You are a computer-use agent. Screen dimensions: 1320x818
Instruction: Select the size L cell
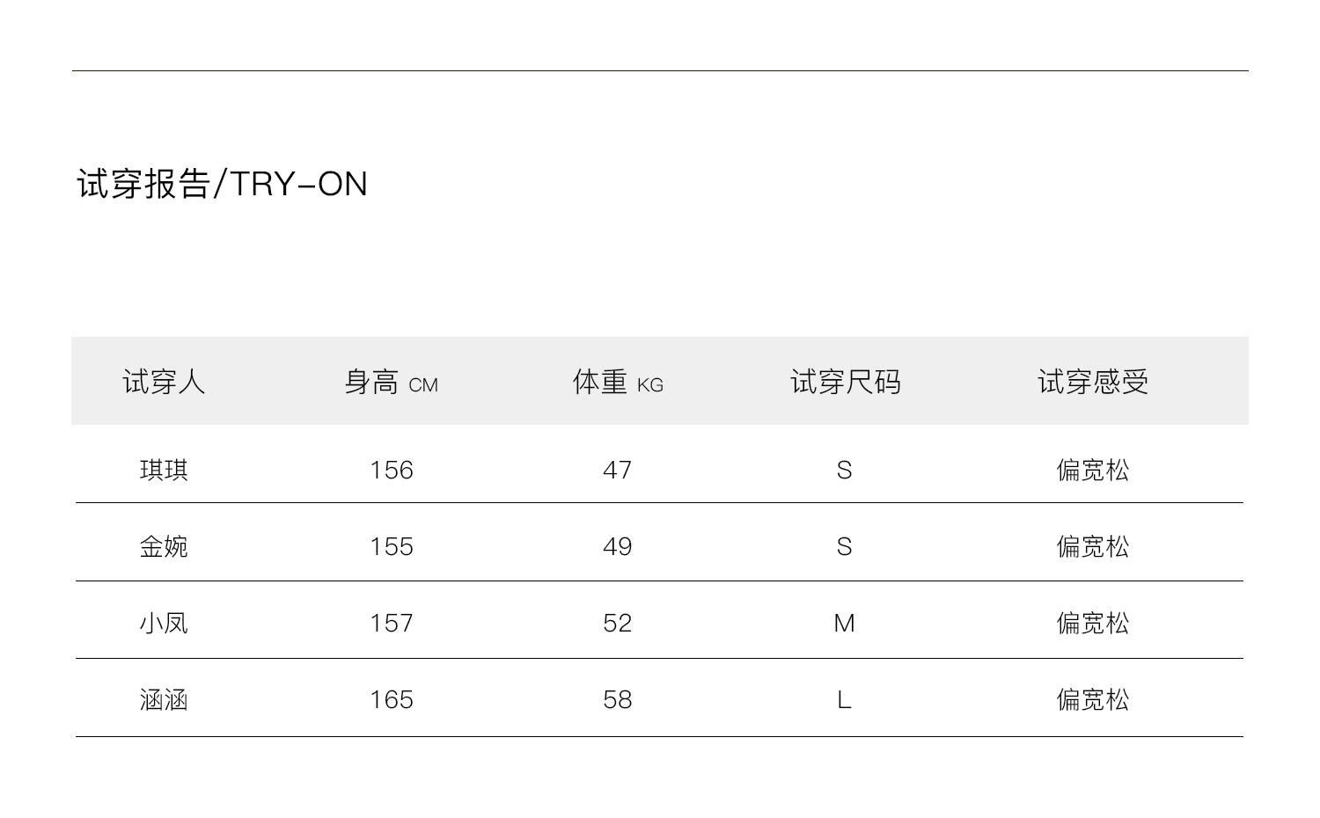(844, 699)
